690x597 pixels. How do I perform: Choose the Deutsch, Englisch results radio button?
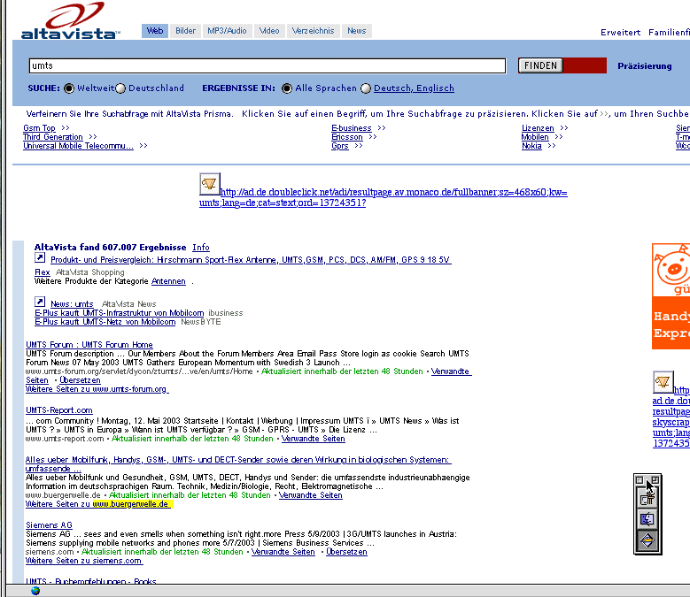tap(366, 88)
